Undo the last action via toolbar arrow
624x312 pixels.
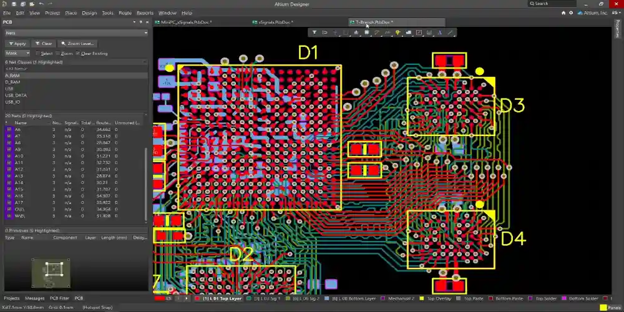(x=41, y=4)
